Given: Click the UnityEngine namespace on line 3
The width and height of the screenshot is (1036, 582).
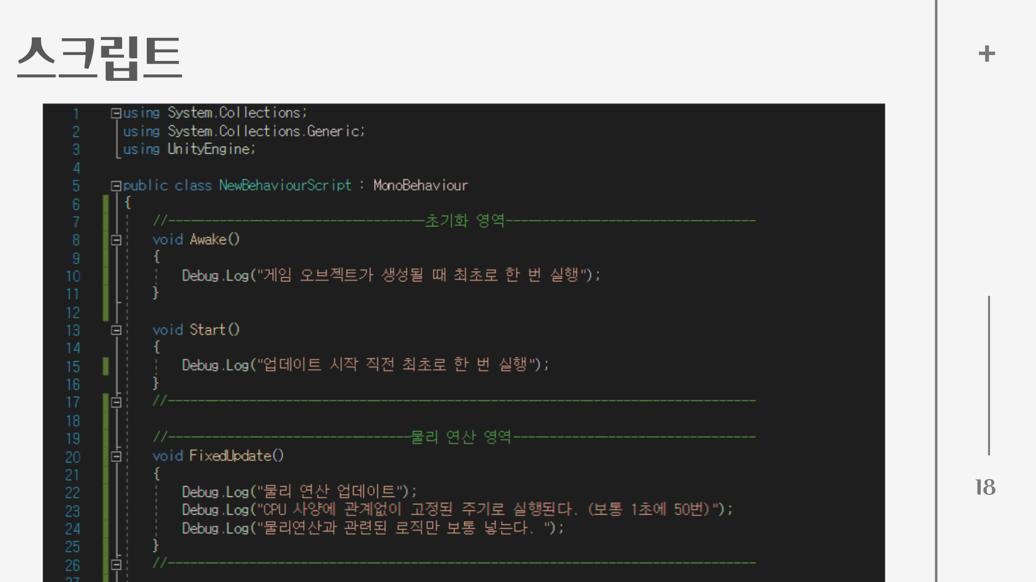Looking at the screenshot, I should (210, 149).
